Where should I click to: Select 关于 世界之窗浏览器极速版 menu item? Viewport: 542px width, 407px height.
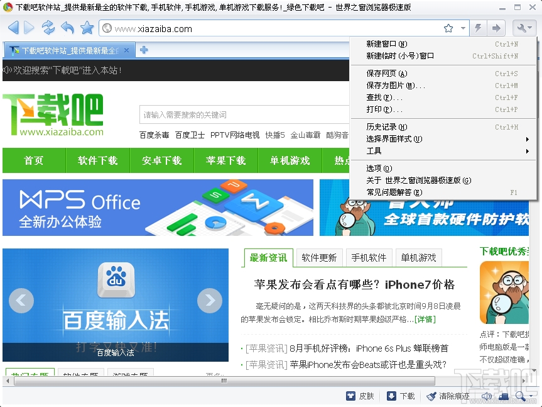click(443, 181)
